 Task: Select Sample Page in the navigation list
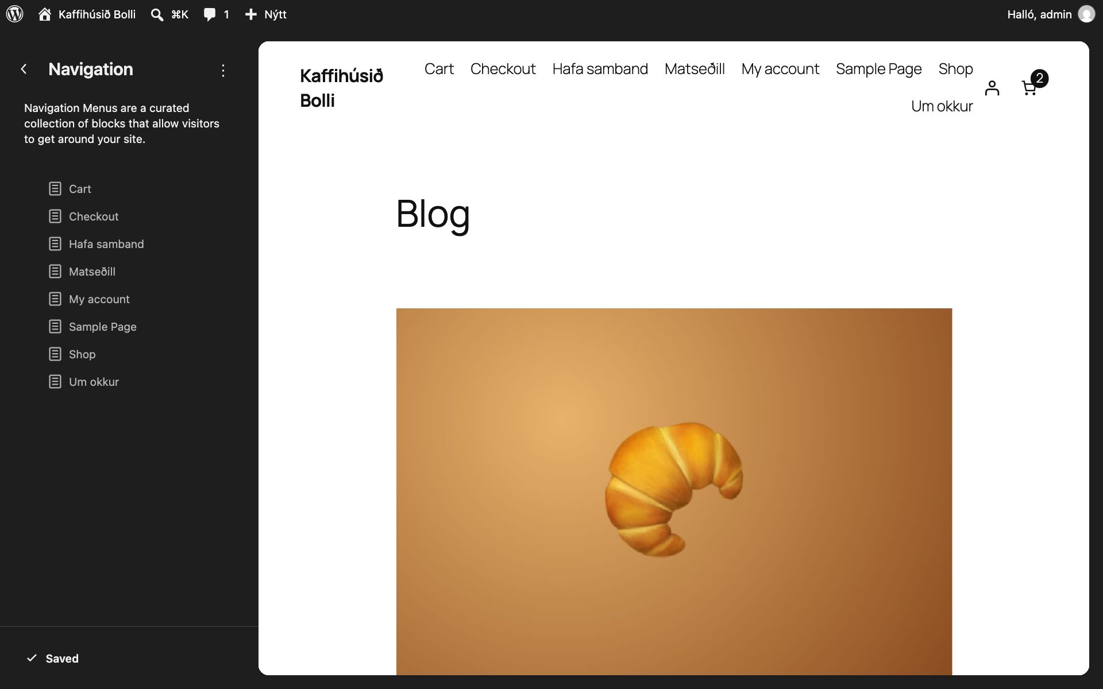[103, 327]
